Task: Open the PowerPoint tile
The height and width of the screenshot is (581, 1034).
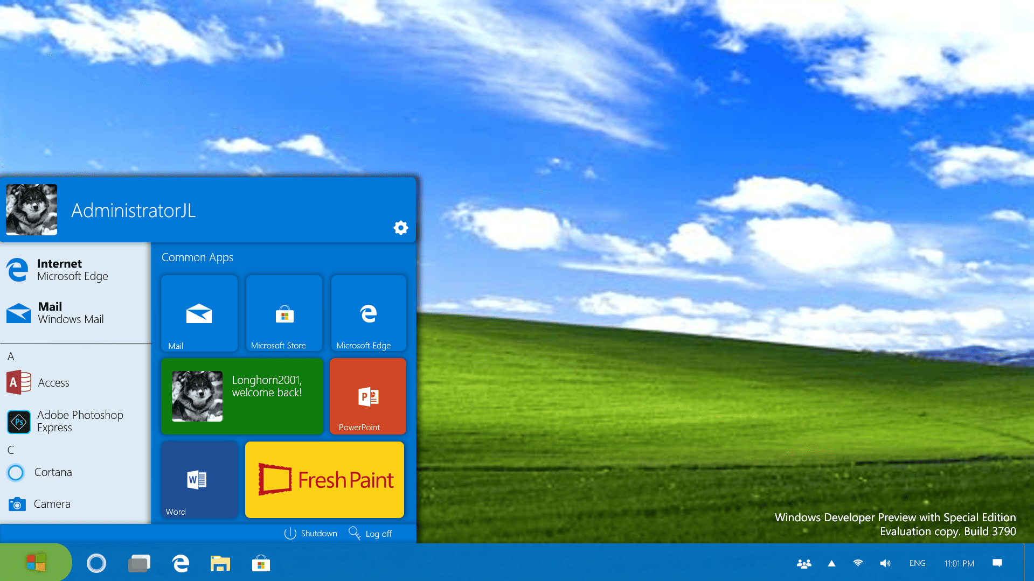Action: [x=368, y=396]
